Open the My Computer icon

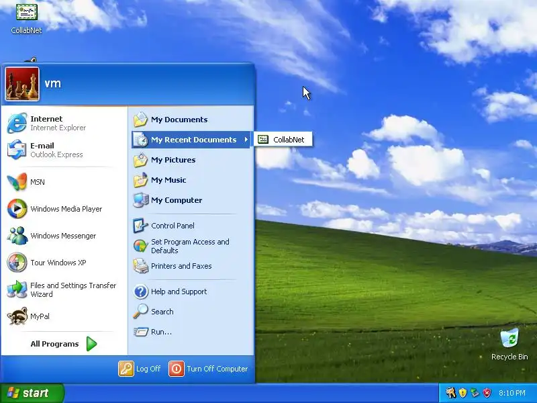point(140,200)
